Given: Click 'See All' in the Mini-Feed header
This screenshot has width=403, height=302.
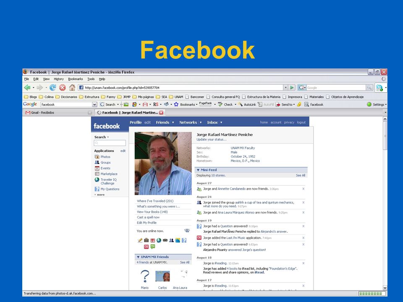Looking at the screenshot, I should pyautogui.click(x=301, y=175).
